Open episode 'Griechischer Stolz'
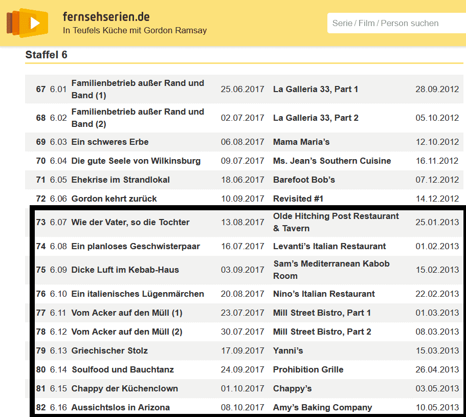 tap(109, 350)
